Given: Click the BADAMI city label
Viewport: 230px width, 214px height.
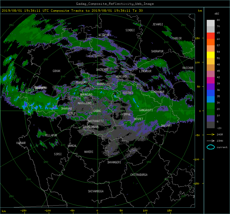Looking at the screenshot, I should point(101,84).
